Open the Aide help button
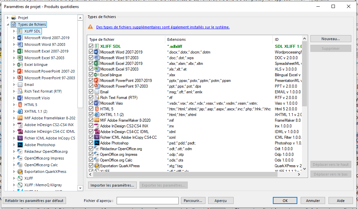The width and height of the screenshot is (358, 209). [x=341, y=201]
